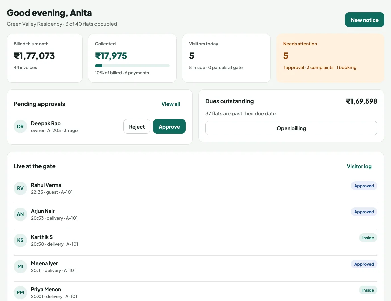Viewport: 391px width, 301px height.
Task: Click the DR avatar for Deepak Rao
Action: 20,126
